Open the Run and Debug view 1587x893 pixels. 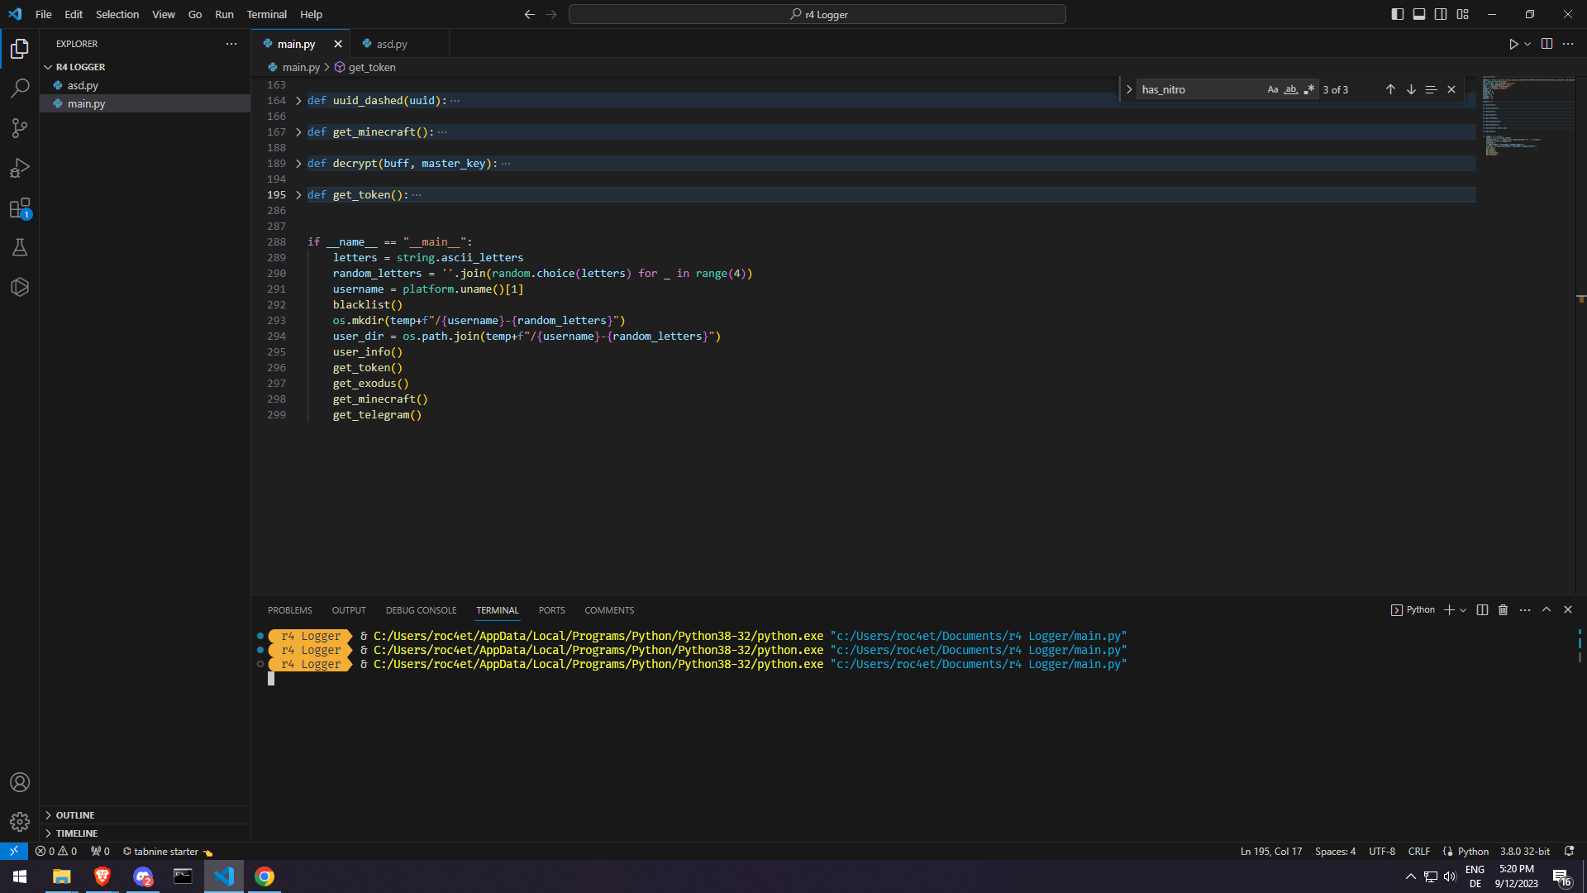pyautogui.click(x=20, y=168)
